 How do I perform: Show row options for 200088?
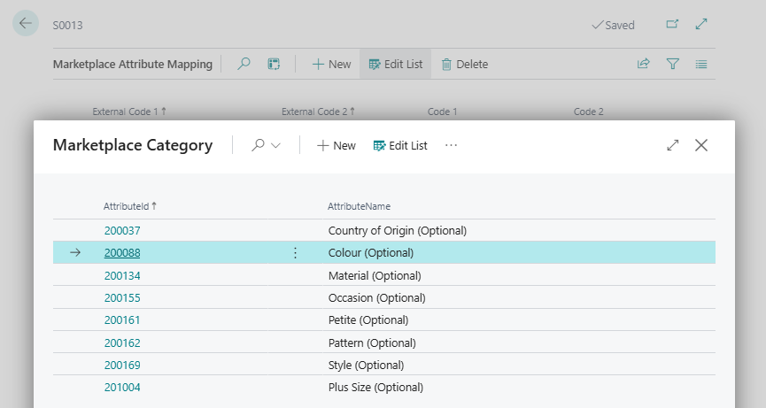(x=295, y=253)
